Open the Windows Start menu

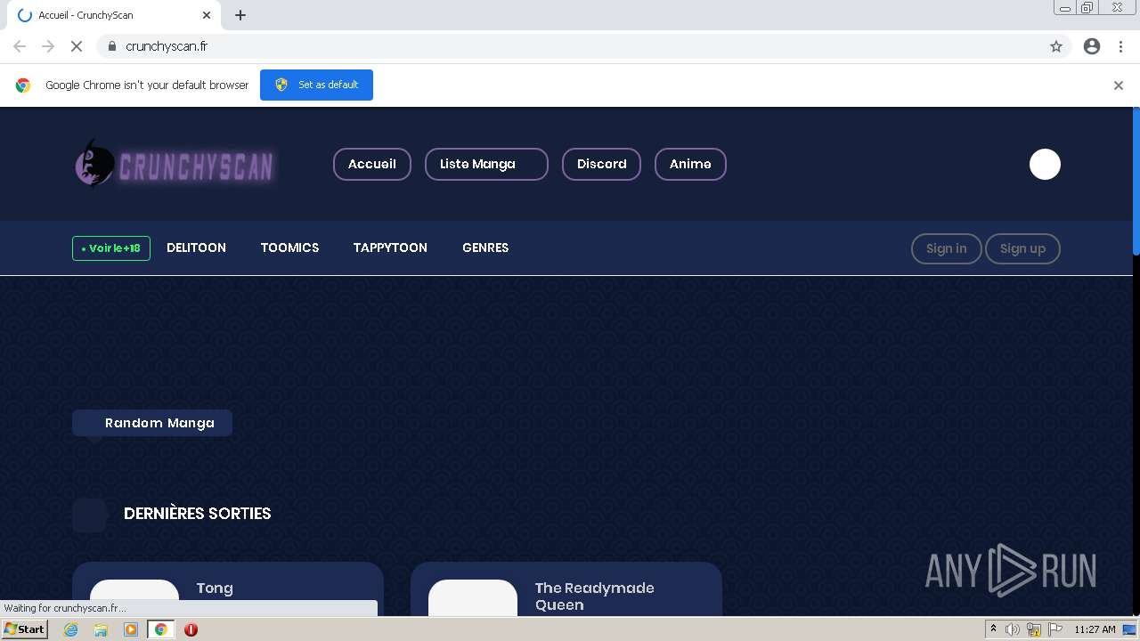point(24,629)
